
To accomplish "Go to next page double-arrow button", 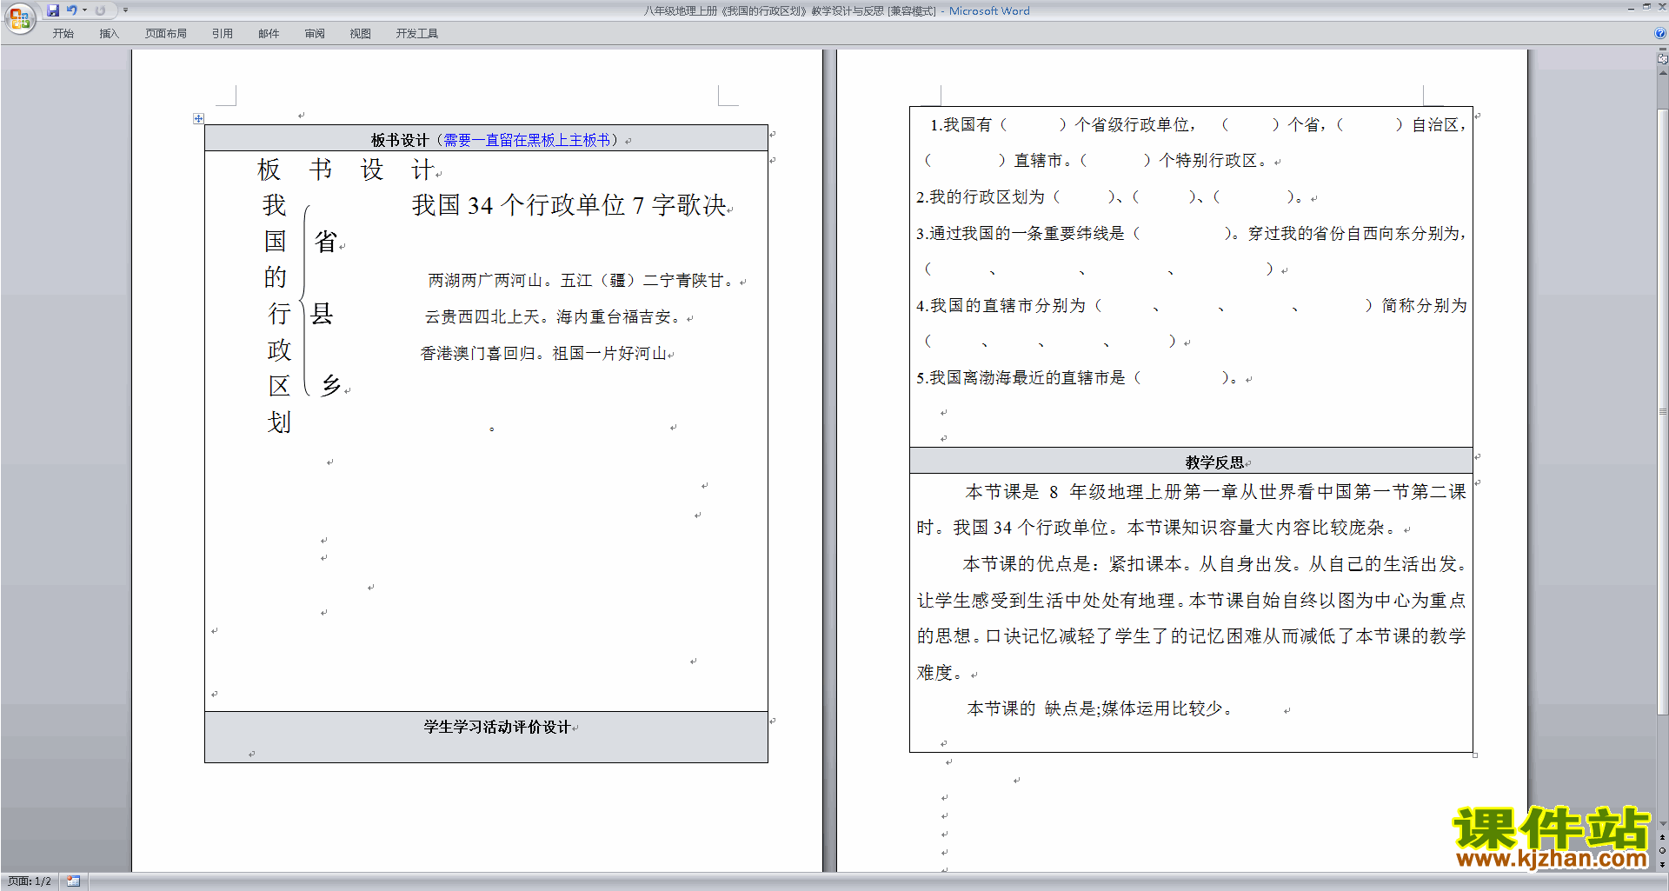I will pyautogui.click(x=1662, y=864).
